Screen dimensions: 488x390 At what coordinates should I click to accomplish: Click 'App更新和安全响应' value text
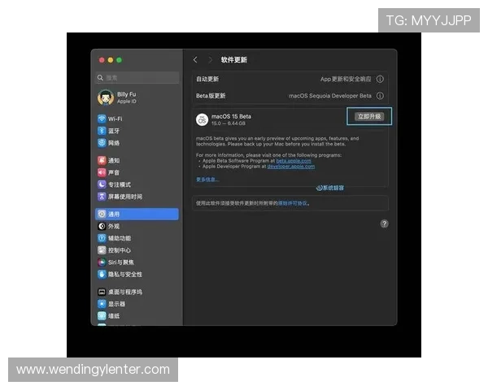[x=346, y=79]
